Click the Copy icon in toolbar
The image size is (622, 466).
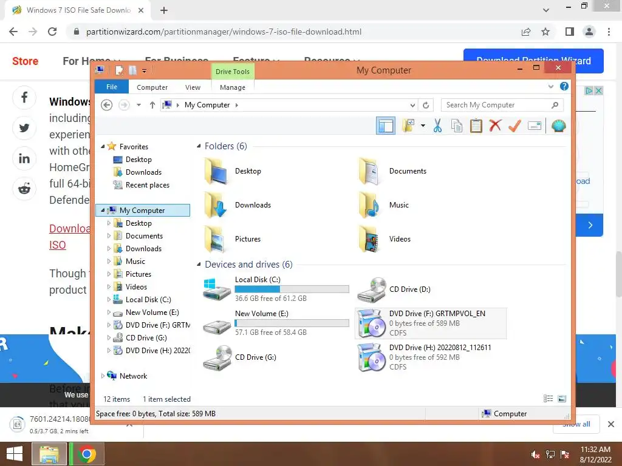point(457,126)
